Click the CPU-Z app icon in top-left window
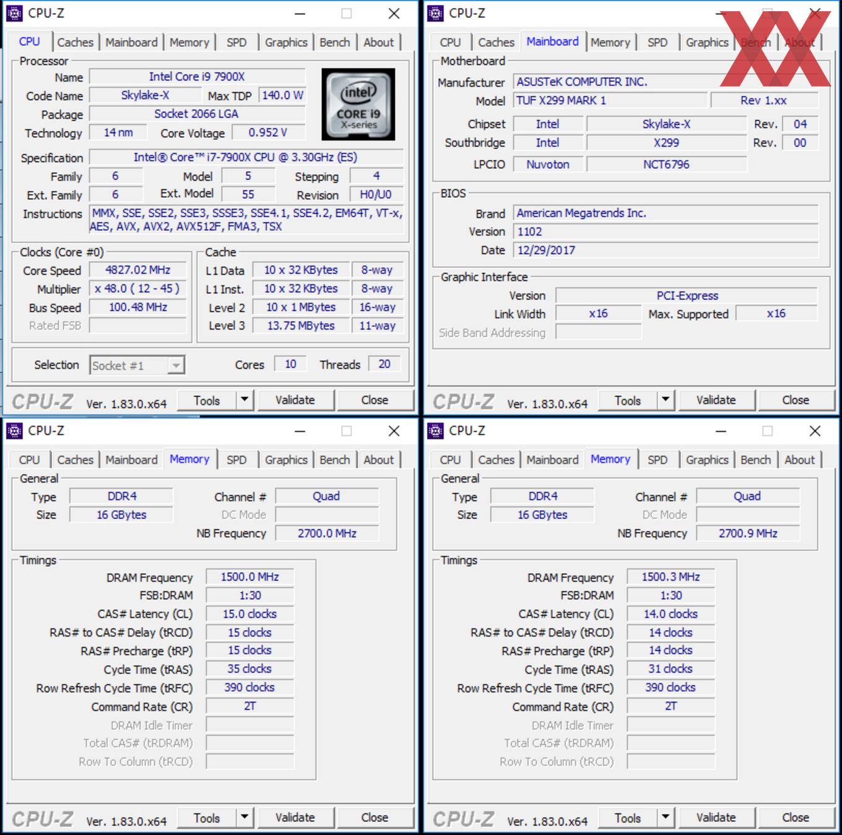Image resolution: width=842 pixels, height=835 pixels. pos(14,13)
